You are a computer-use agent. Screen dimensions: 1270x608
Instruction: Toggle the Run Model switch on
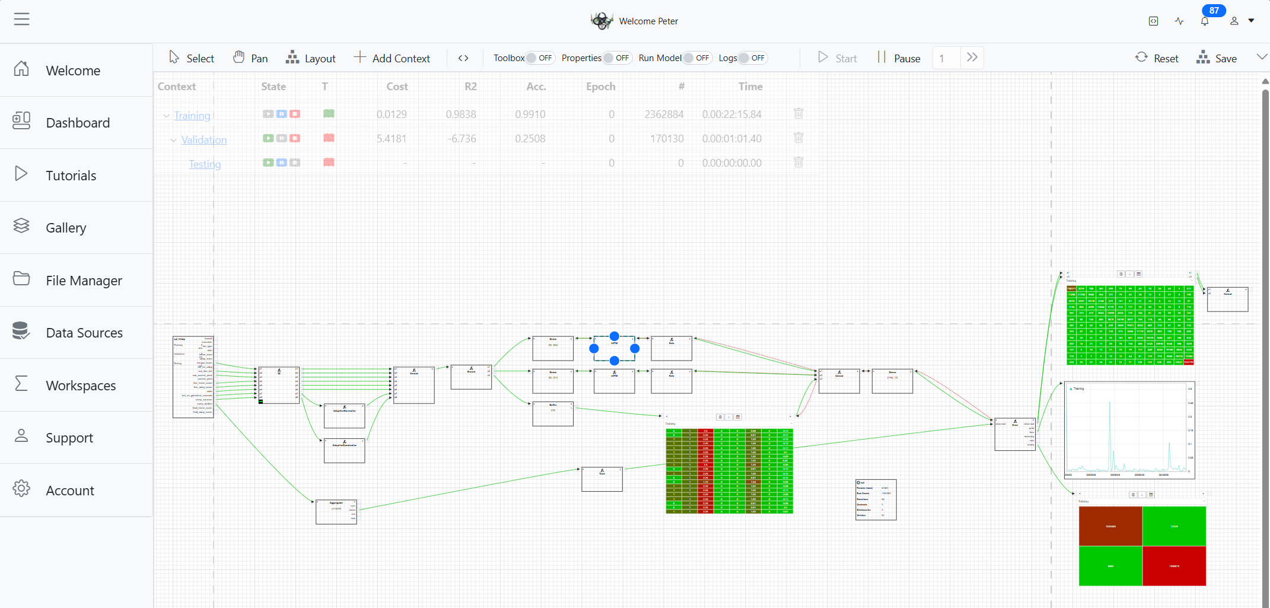[x=696, y=58]
